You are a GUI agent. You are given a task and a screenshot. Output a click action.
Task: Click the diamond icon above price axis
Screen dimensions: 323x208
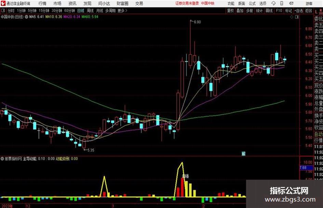(x=292, y=17)
